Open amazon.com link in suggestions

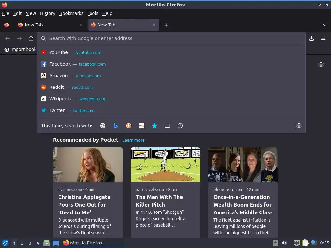88,76
